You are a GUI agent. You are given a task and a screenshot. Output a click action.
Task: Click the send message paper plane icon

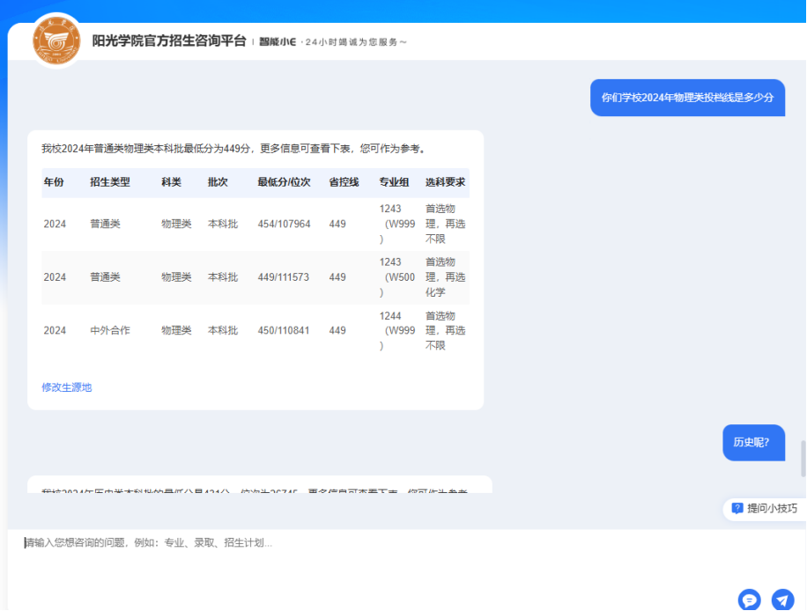click(x=782, y=600)
